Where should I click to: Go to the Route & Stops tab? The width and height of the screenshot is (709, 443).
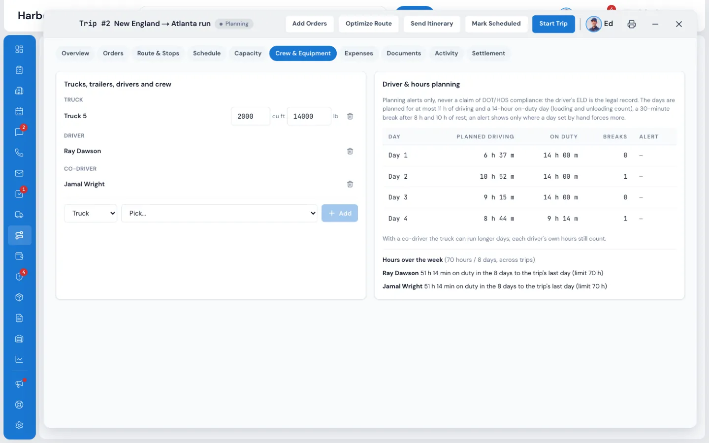(x=158, y=53)
